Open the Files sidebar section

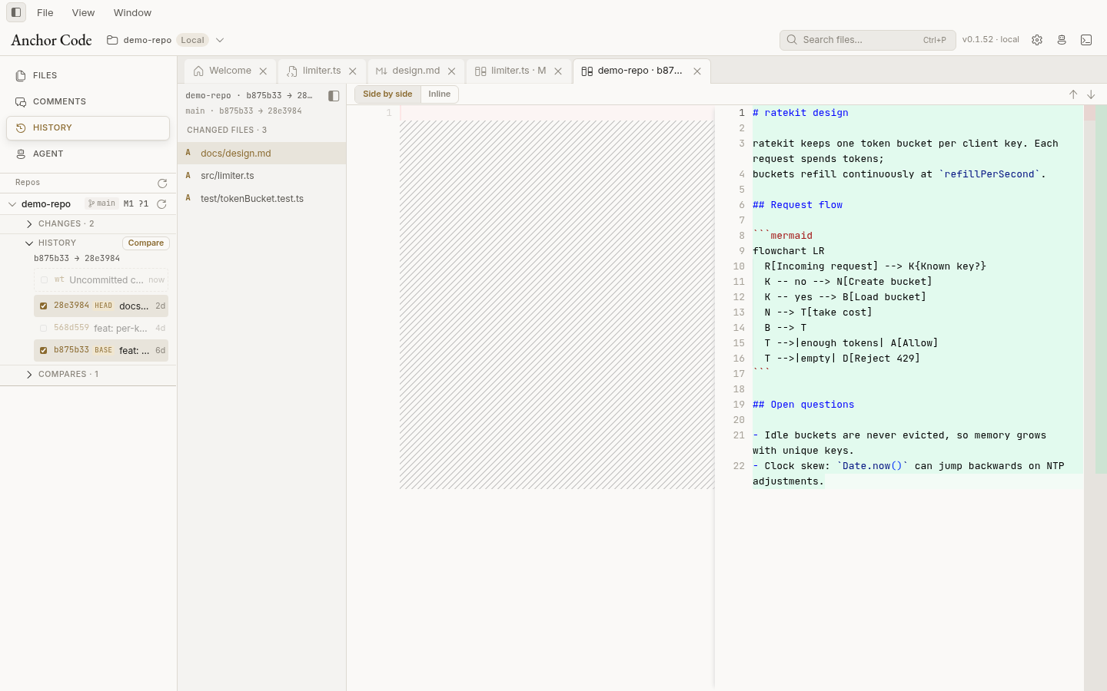coord(88,75)
